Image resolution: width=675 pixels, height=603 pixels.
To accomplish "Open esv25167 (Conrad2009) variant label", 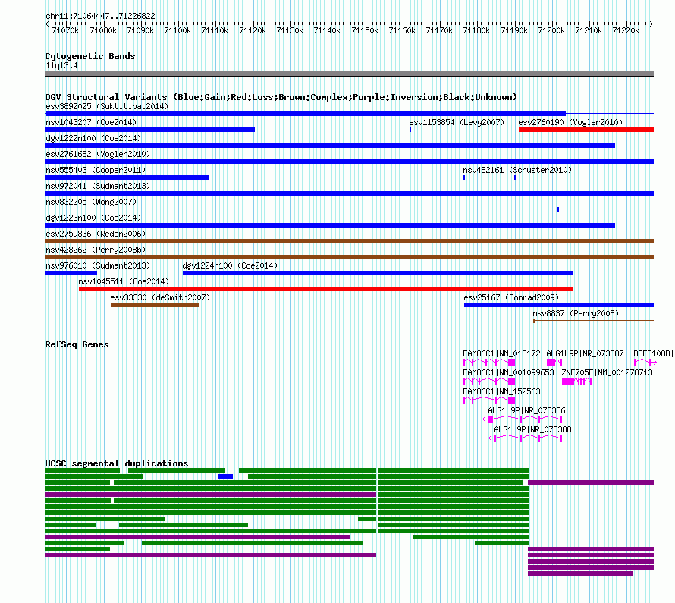I will [x=511, y=297].
